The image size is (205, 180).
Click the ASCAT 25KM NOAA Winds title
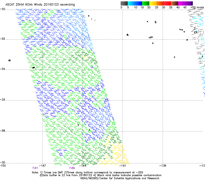point(40,5)
